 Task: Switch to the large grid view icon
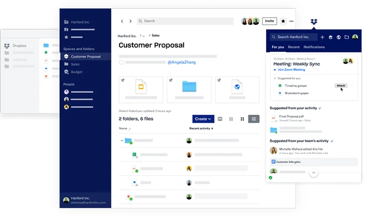click(x=242, y=118)
